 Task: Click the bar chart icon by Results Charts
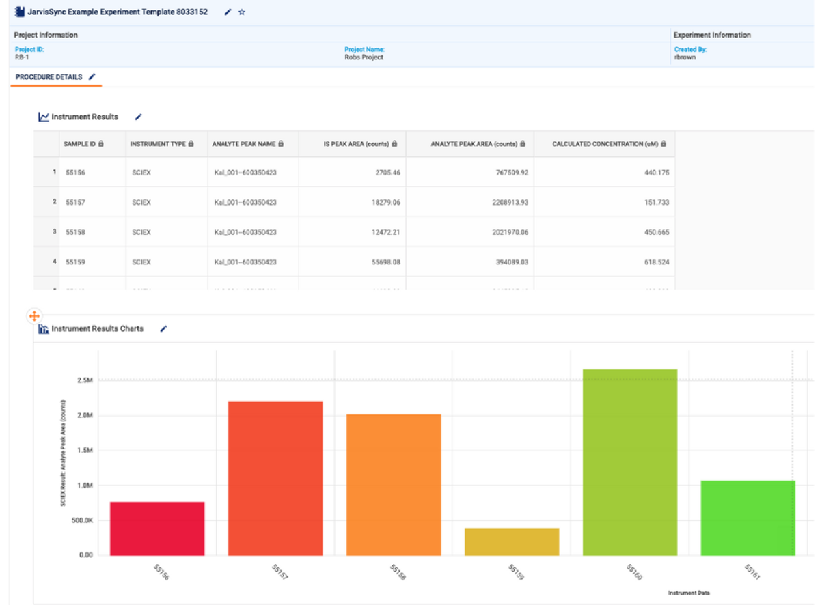tap(44, 329)
